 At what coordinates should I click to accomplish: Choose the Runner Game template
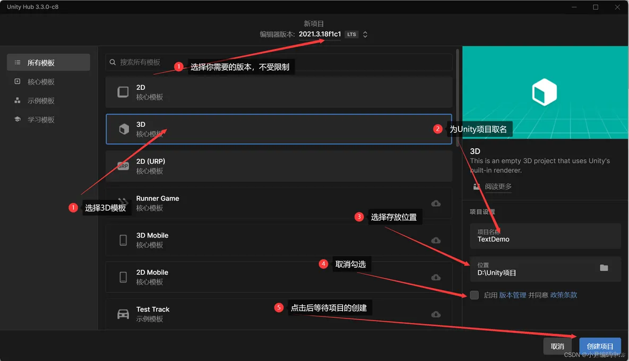[x=279, y=203]
